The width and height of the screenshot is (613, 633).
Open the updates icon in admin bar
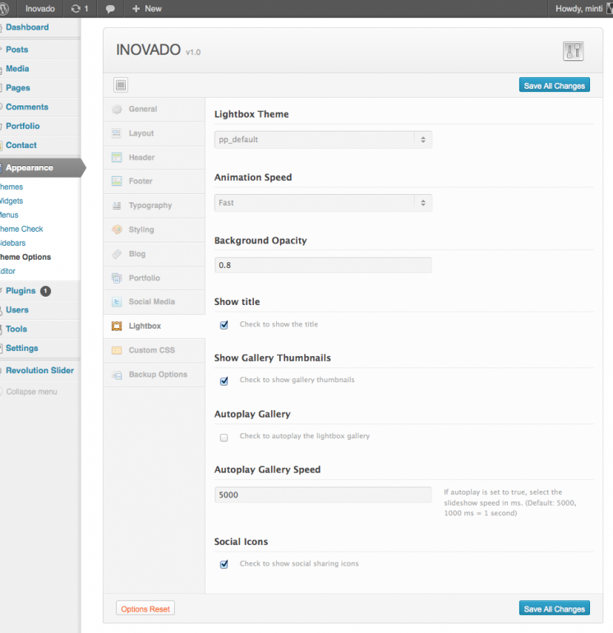coord(76,8)
